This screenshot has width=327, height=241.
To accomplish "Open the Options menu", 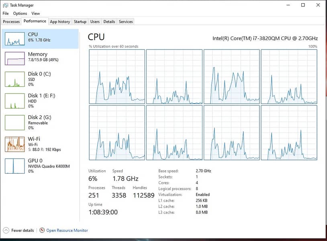I will [x=20, y=13].
